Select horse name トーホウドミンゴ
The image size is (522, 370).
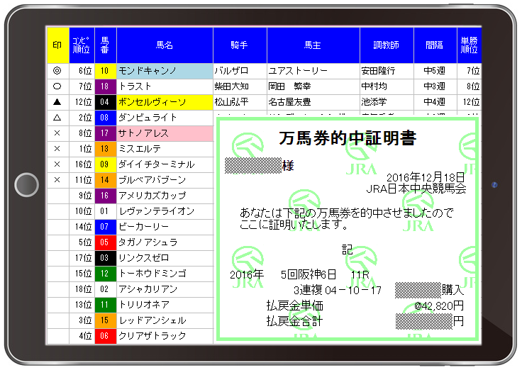[x=165, y=274]
